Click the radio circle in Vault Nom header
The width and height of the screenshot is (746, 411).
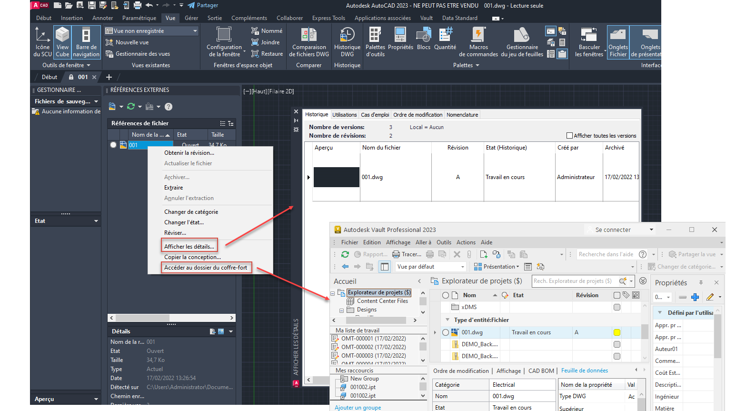click(446, 295)
